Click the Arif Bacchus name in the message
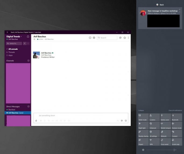 tap(46, 53)
